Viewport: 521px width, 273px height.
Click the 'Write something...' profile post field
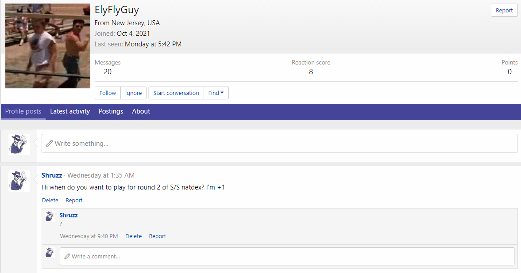tap(279, 144)
